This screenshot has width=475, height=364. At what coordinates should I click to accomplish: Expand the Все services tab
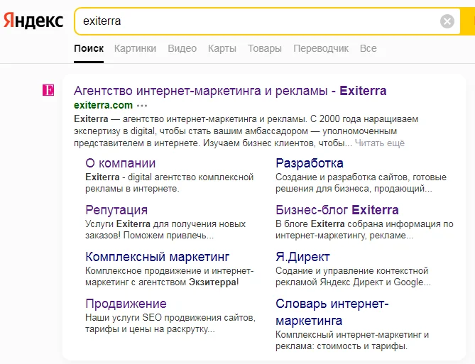[368, 48]
